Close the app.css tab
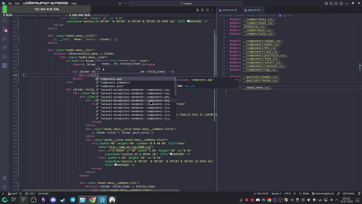362x204 pixels. click(262, 10)
